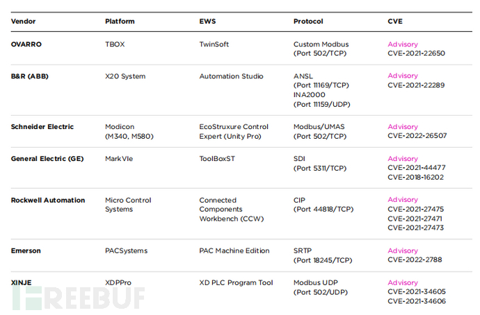Open General Electric (GE) Advisory link

click(x=403, y=159)
